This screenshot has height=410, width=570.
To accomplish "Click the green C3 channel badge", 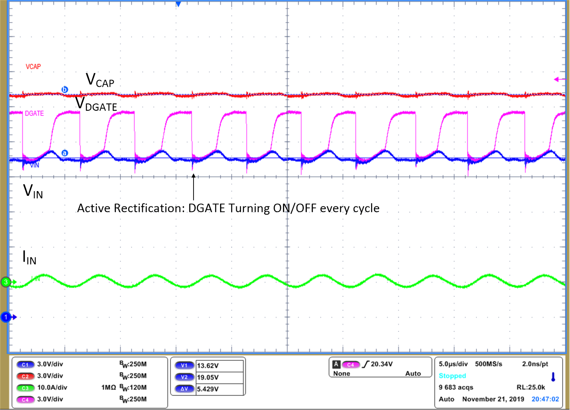I will (25, 388).
